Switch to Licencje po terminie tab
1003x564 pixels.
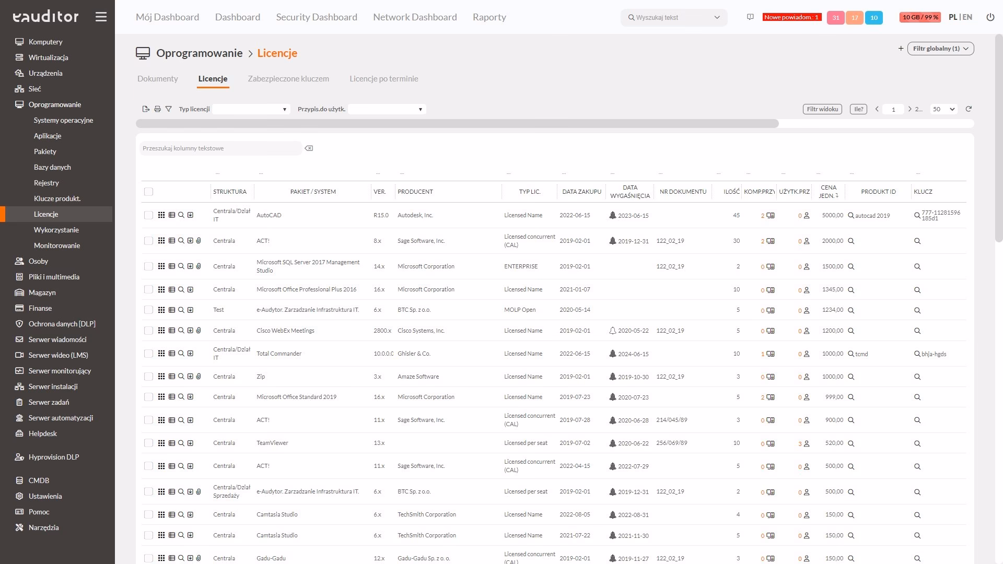(383, 79)
